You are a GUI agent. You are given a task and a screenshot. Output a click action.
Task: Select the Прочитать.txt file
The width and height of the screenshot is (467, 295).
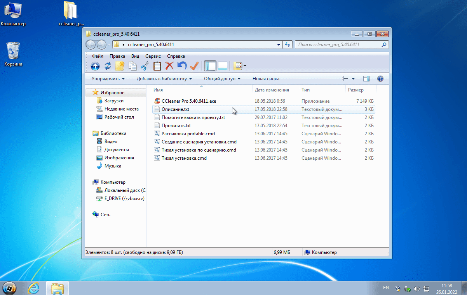pyautogui.click(x=264, y=126)
